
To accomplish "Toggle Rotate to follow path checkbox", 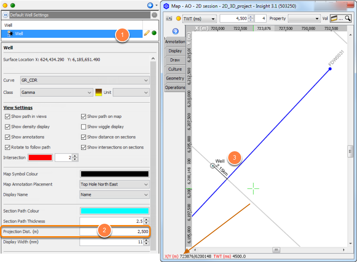I will 8,148.
